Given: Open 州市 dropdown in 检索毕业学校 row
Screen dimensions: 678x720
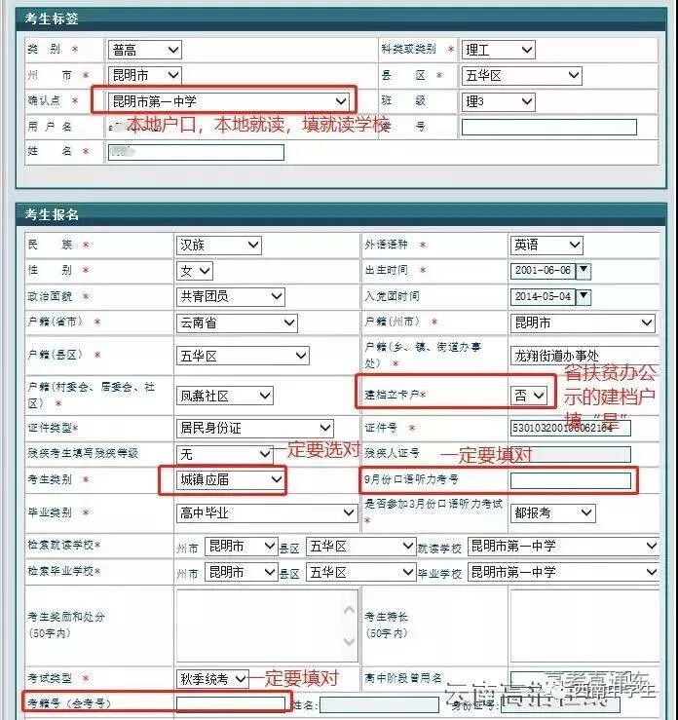Looking at the screenshot, I should (241, 572).
